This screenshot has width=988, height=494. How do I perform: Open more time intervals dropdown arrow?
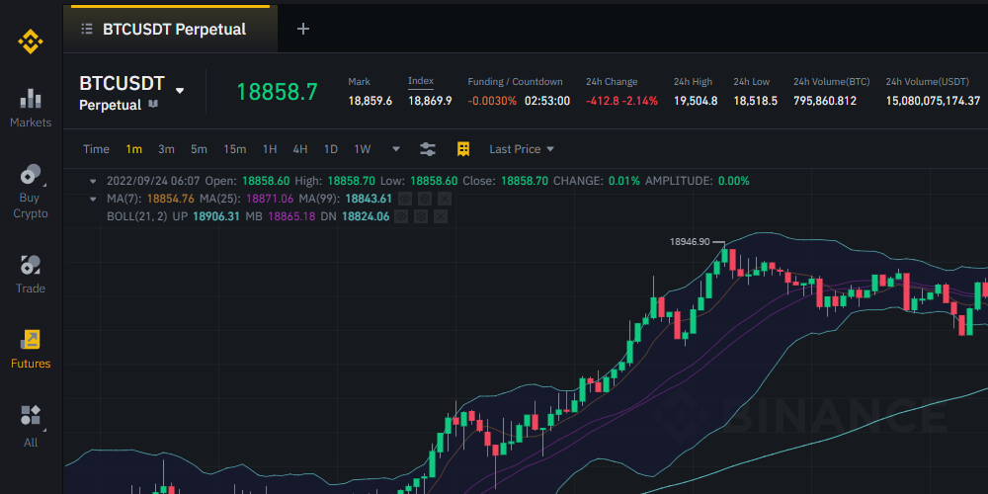point(396,149)
